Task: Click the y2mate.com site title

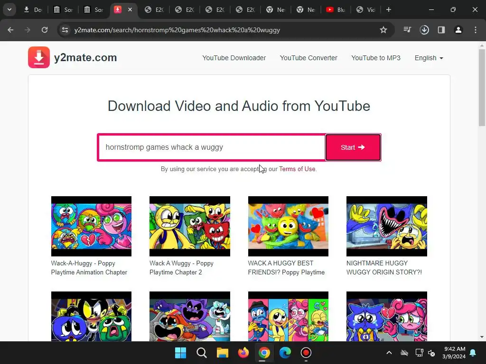Action: pos(85,57)
